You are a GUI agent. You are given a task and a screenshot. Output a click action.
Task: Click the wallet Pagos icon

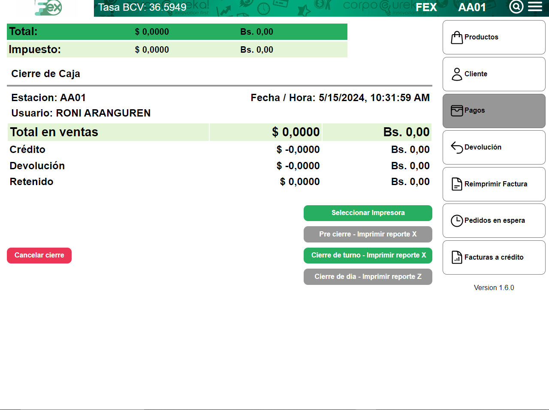coord(457,111)
